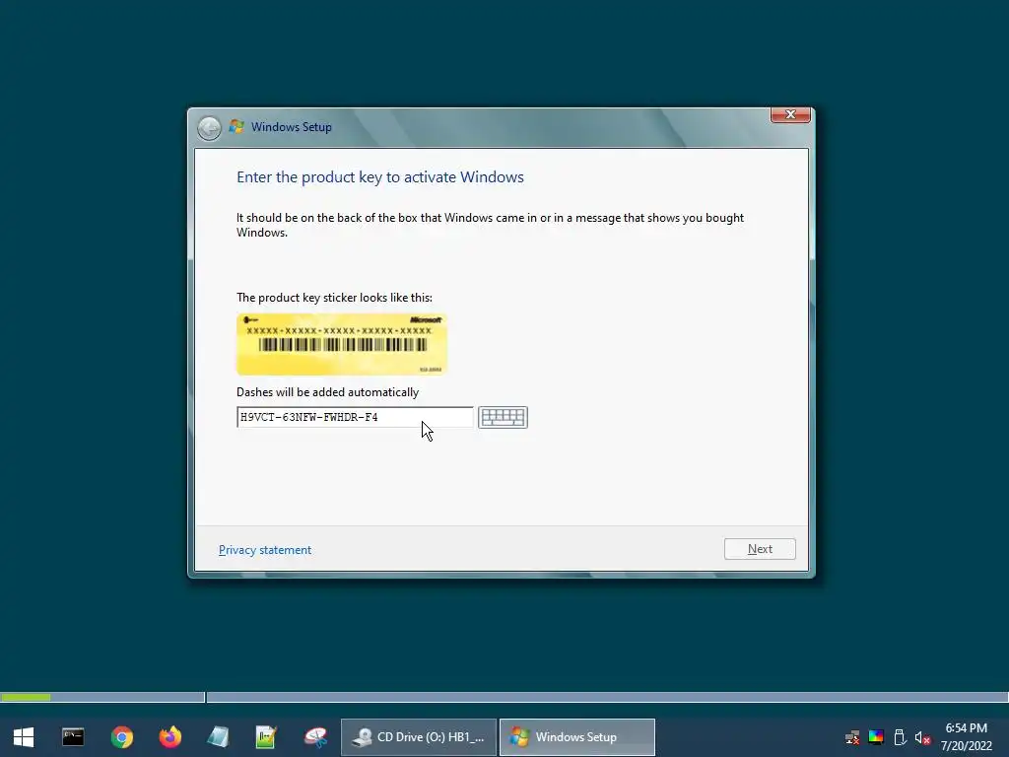This screenshot has width=1009, height=757.
Task: Click the product key sticker image
Action: [342, 344]
